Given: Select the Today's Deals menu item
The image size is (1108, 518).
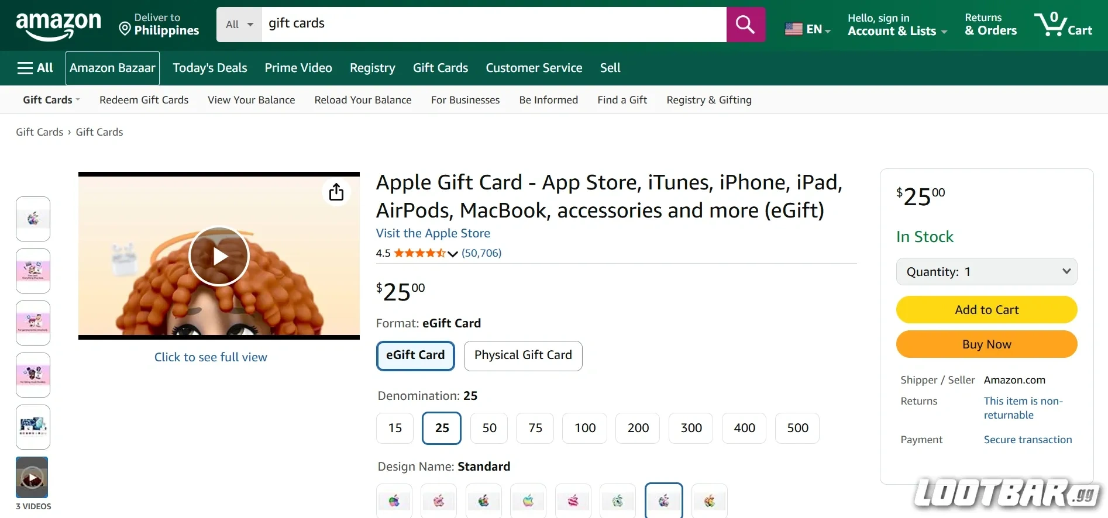Looking at the screenshot, I should [x=209, y=68].
